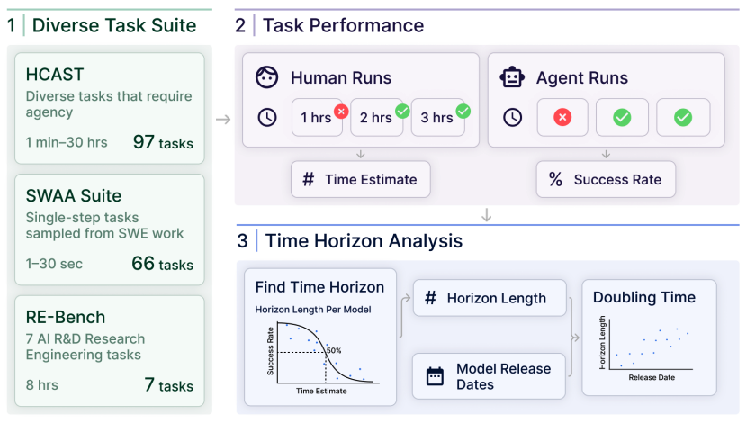
Task: Click the green check on the 2 hrs box
Action: [x=401, y=112]
